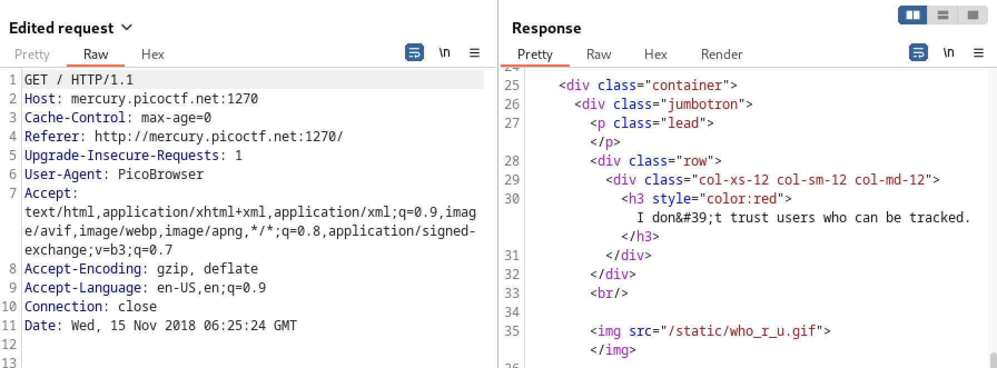
Task: Click the Connection: close header
Action: [x=91, y=307]
